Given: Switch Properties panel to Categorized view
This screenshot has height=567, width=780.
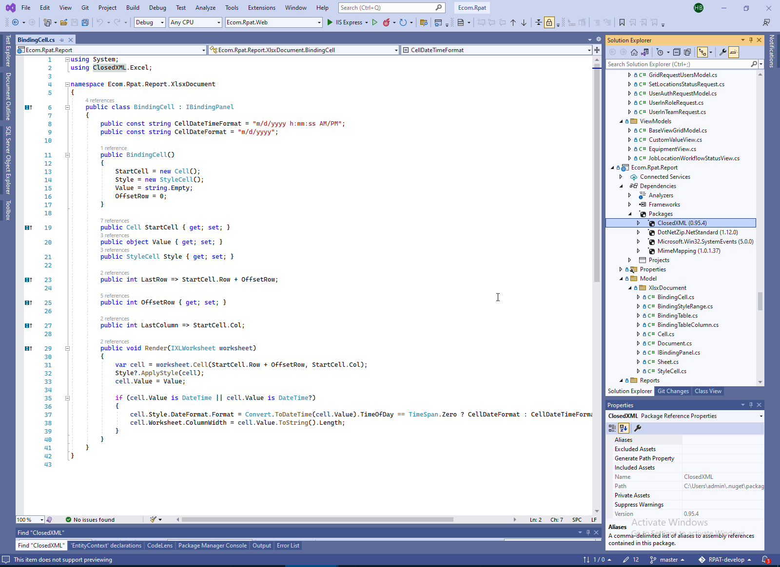Looking at the screenshot, I should (612, 428).
